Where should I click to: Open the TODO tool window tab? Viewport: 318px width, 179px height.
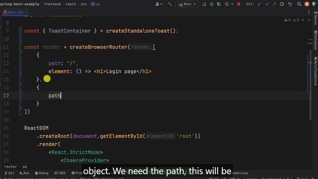(x=60, y=173)
